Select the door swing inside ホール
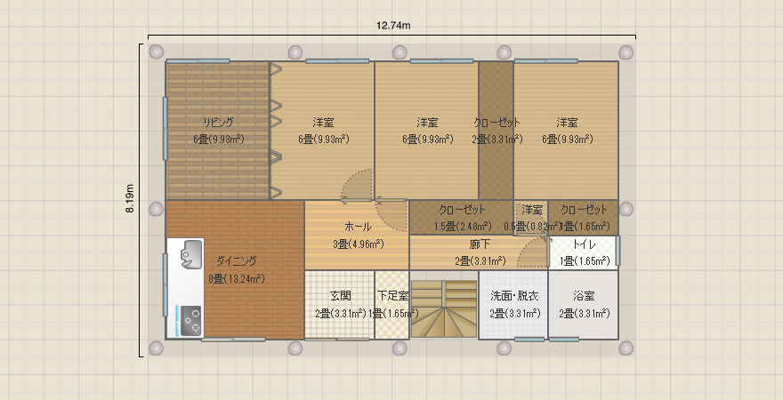783x400 pixels. click(x=391, y=214)
